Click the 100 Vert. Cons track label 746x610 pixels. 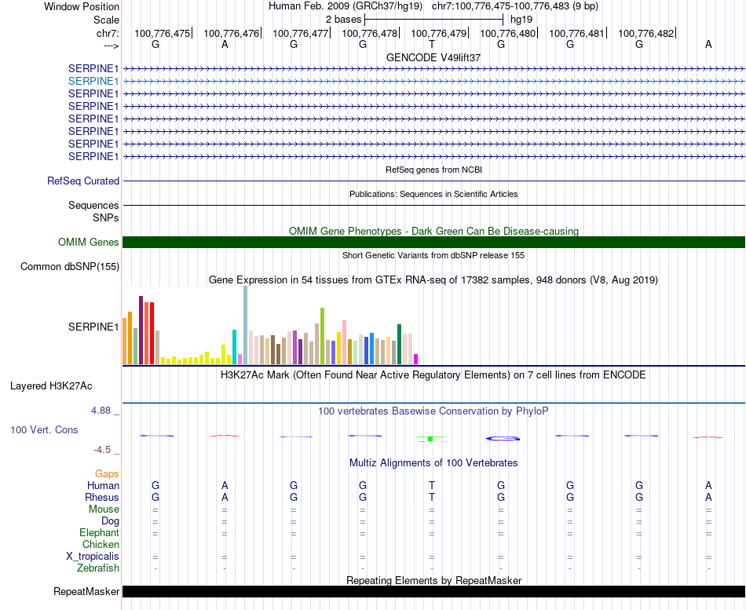pyautogui.click(x=44, y=429)
